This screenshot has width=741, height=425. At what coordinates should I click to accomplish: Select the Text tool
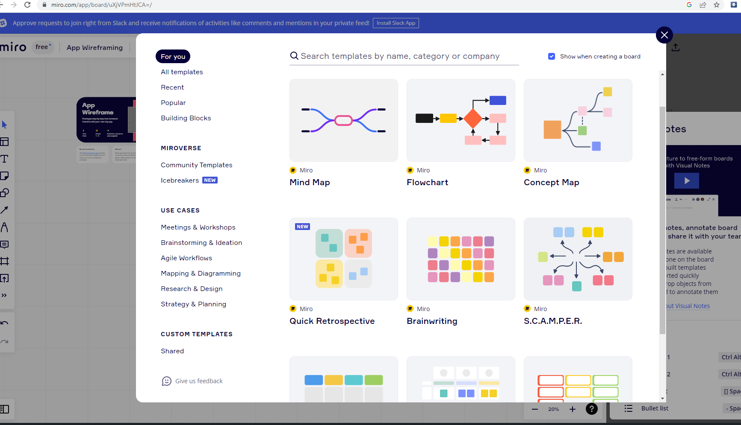(4, 159)
